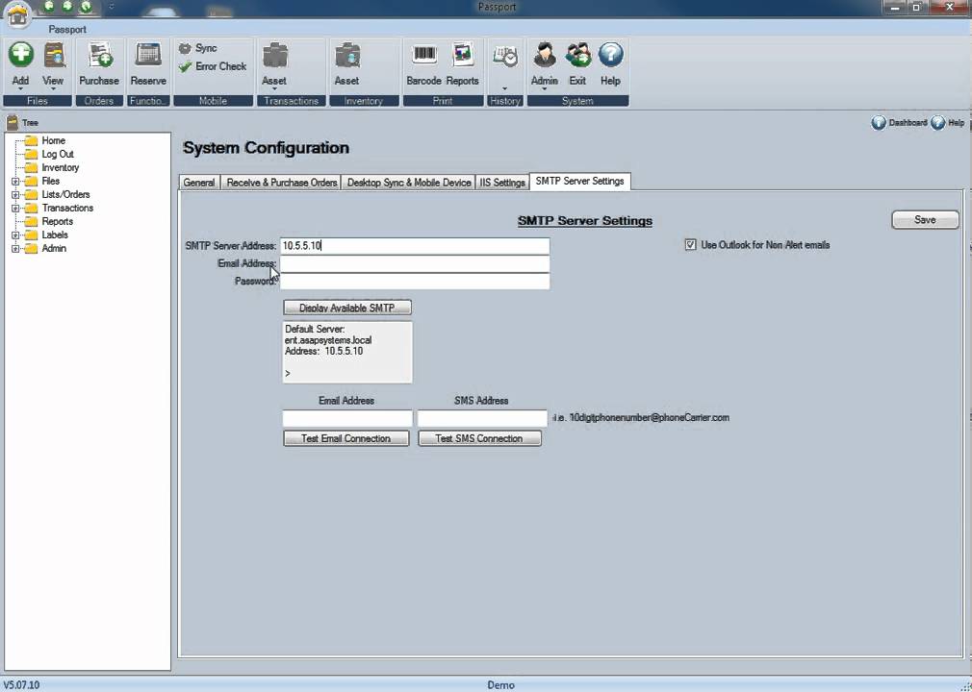
Task: Open the View files icon
Action: [x=54, y=56]
